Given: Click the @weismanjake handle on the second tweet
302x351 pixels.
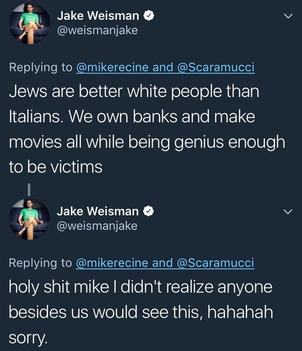Looking at the screenshot, I should (97, 225).
